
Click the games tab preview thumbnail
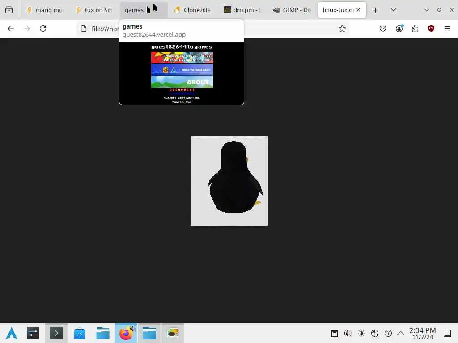[x=182, y=73]
